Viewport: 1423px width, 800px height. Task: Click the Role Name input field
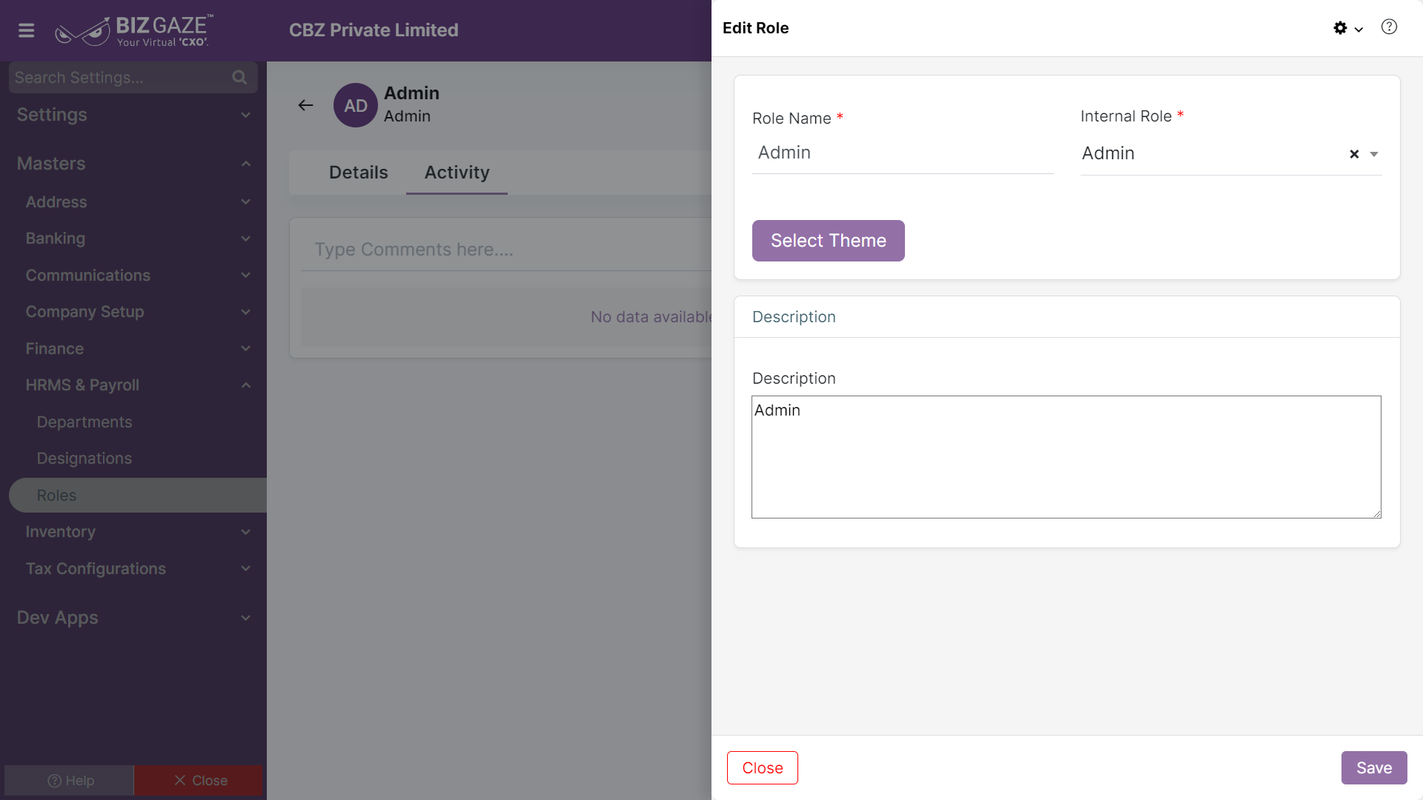(903, 153)
